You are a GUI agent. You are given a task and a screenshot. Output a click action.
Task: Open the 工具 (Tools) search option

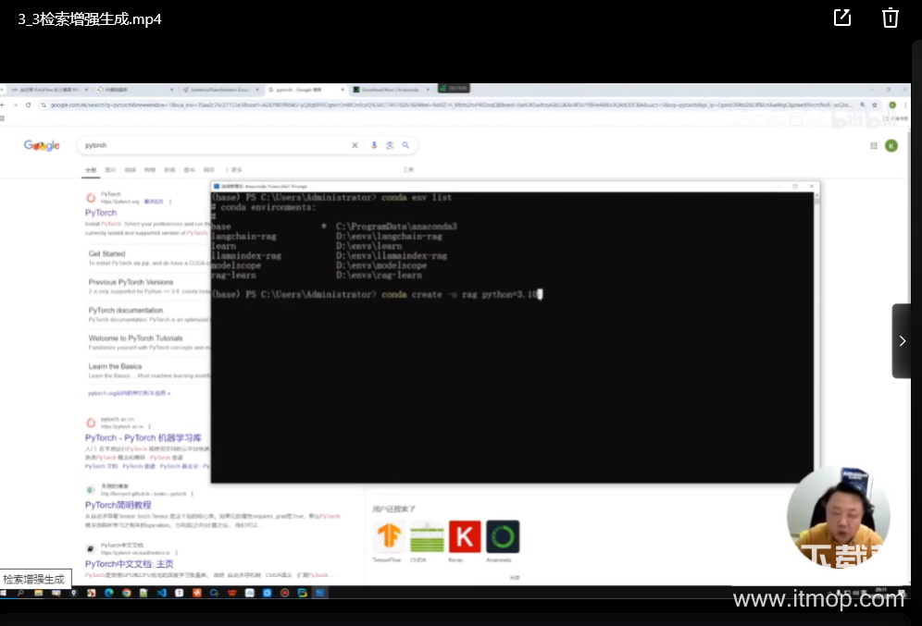(408, 170)
